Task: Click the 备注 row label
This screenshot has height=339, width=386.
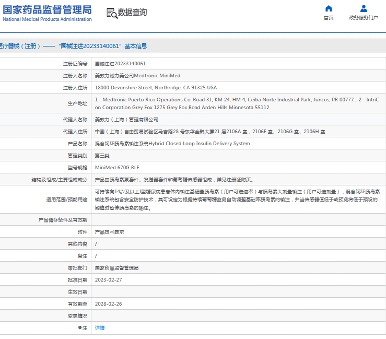Action: [x=83, y=256]
